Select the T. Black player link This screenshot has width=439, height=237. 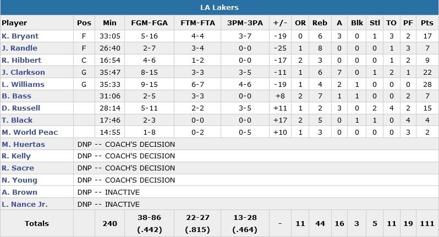coord(17,120)
